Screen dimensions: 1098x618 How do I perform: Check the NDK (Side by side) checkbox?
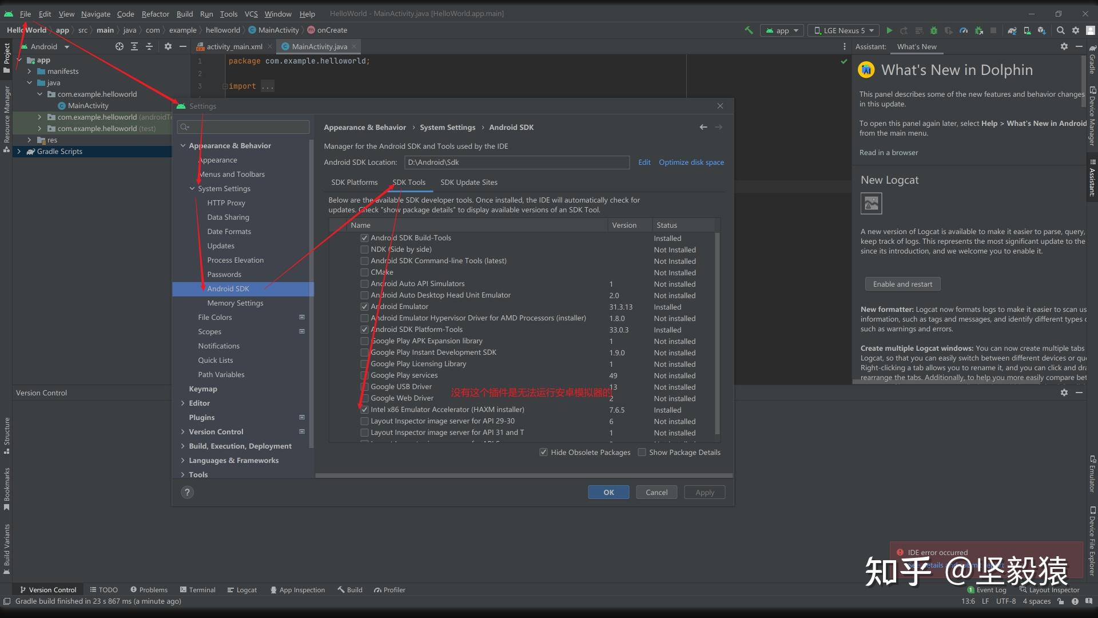point(364,249)
